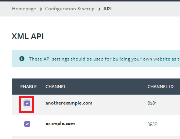Click the empty grey row below example.com
Viewport: 180px width, 139px height.
click(96, 137)
